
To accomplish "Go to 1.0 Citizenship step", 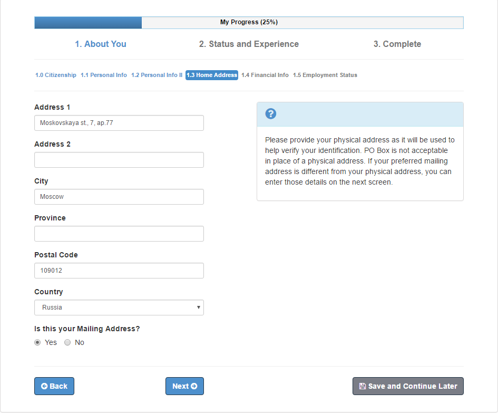I will coord(56,75).
